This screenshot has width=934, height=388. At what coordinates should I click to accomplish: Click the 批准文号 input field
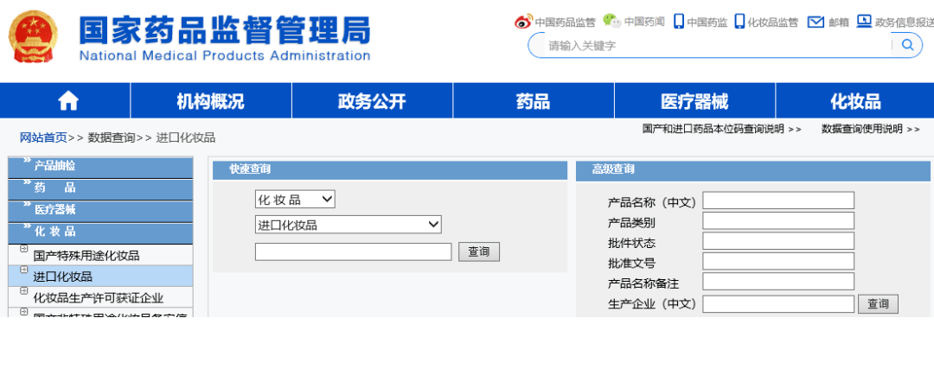click(778, 261)
